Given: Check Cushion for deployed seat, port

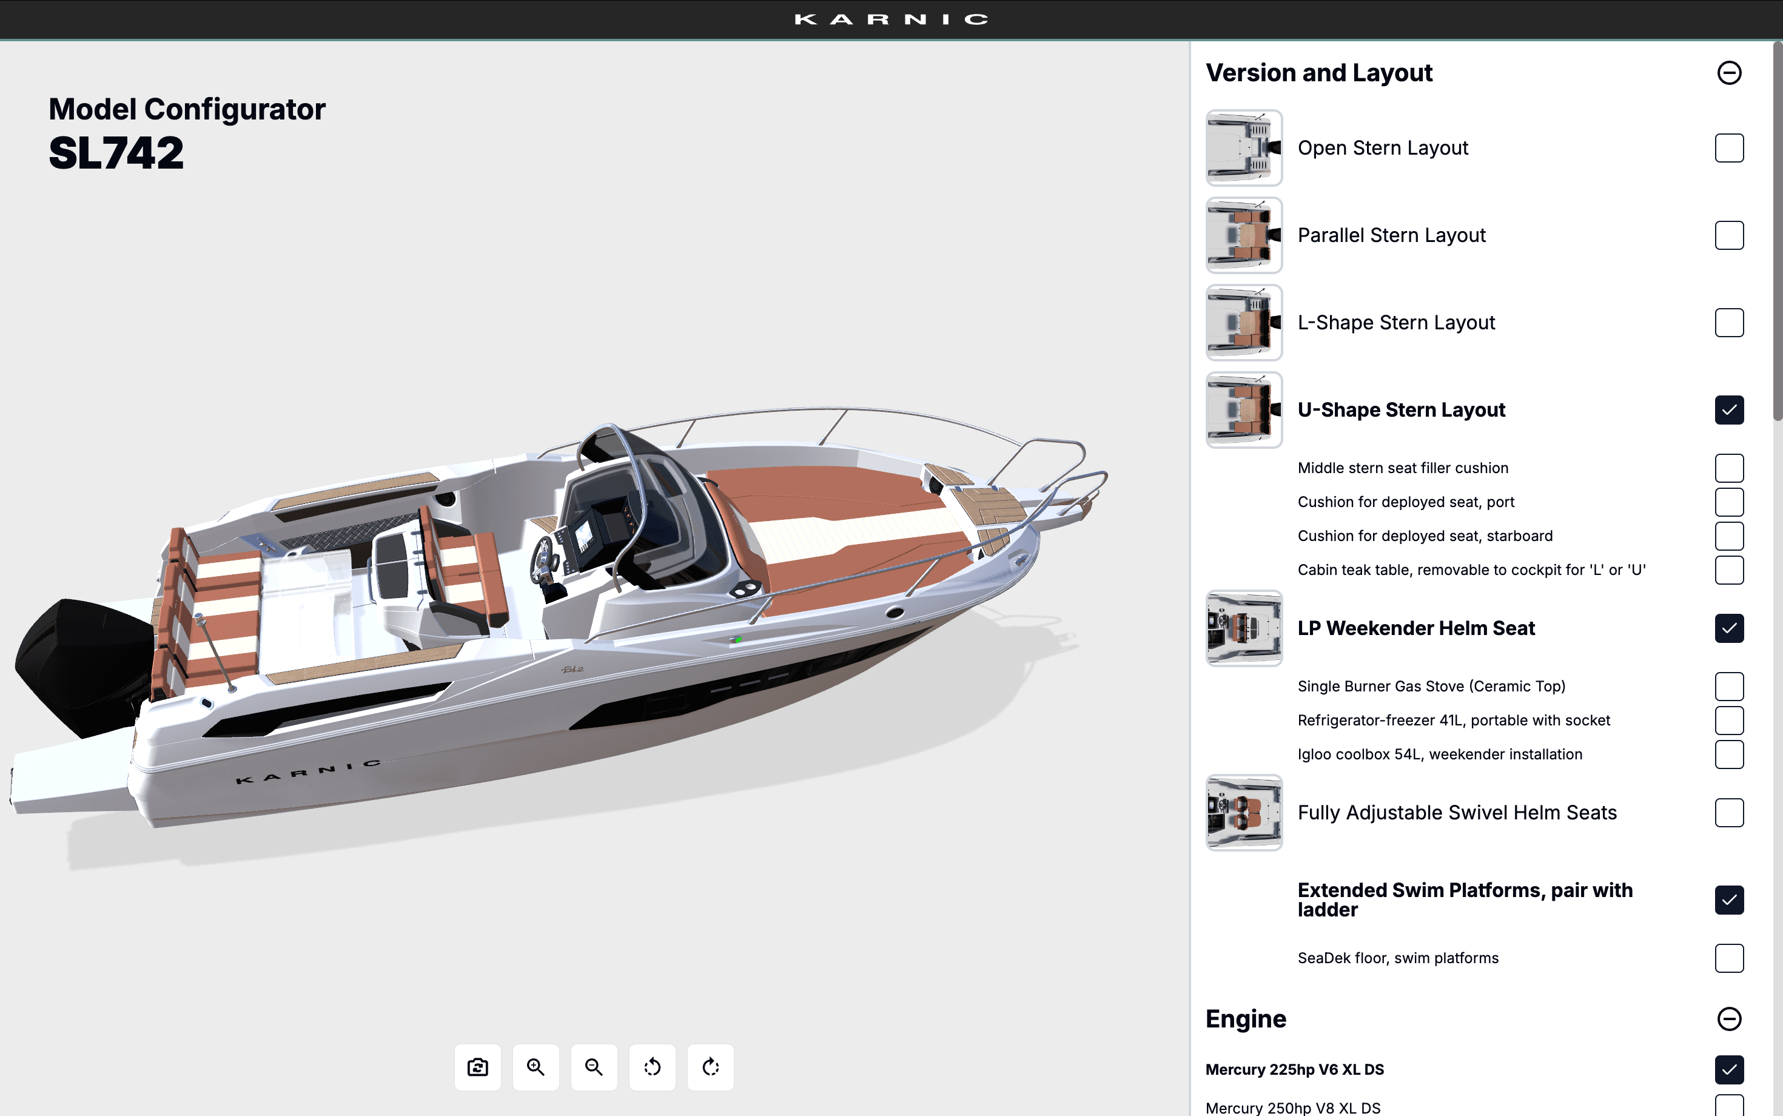Looking at the screenshot, I should click(x=1729, y=502).
